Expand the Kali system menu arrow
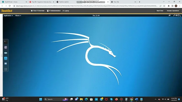The height and width of the screenshot is (102, 182). point(180,16)
